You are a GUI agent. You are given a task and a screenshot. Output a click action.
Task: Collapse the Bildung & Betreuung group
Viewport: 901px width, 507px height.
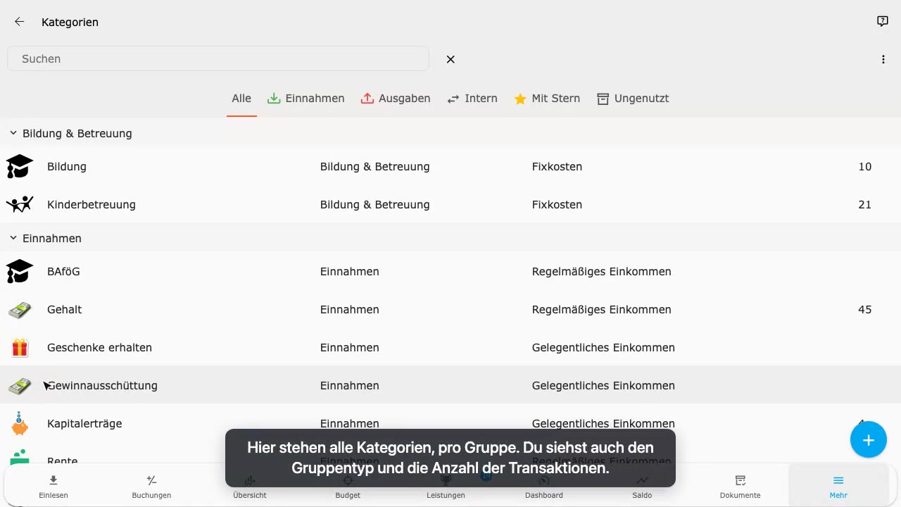(x=13, y=133)
